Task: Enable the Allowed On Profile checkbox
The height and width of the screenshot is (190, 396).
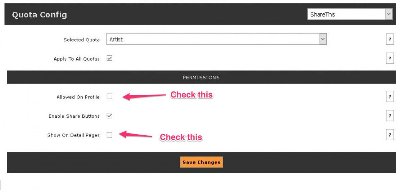Action: (x=110, y=96)
